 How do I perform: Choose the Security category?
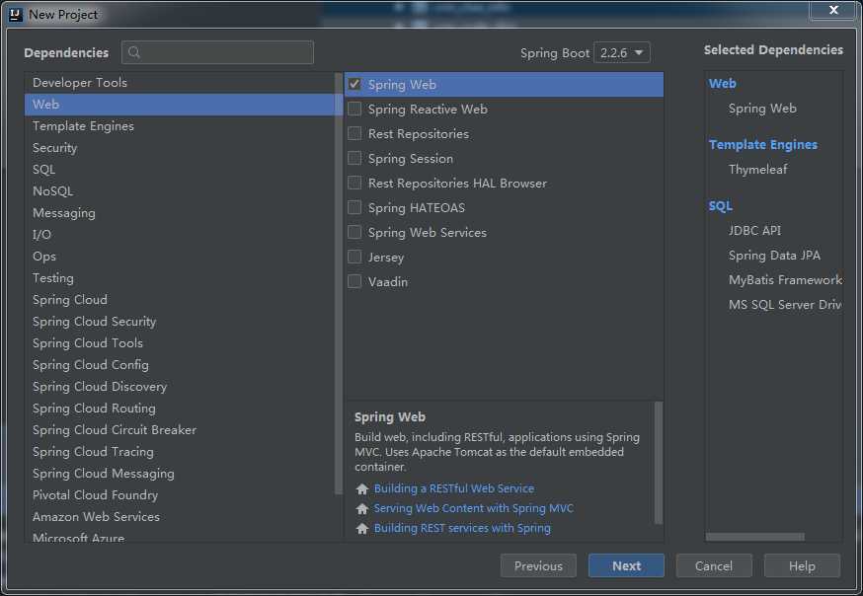(x=180, y=147)
